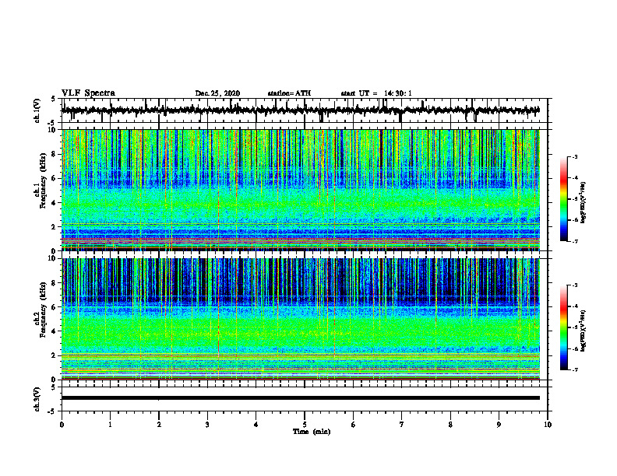Click the "-3" tick on ch.1 color scale
The height and width of the screenshot is (476, 617).
(575, 156)
